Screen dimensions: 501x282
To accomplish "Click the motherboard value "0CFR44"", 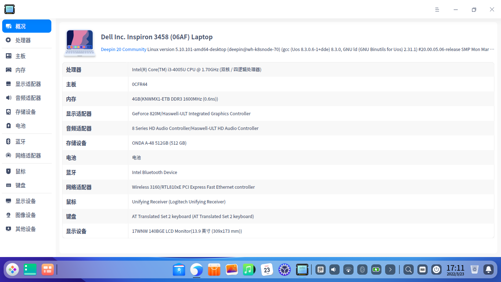I will coord(140,84).
